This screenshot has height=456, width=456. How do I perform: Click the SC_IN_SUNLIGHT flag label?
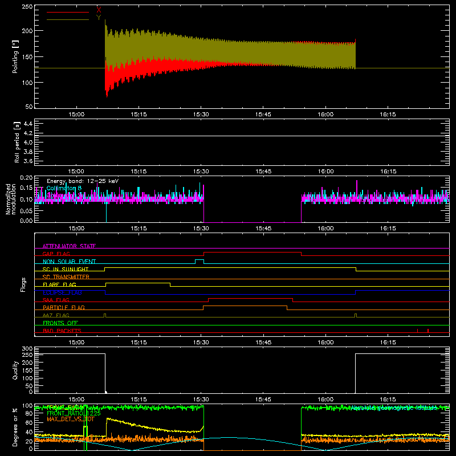point(66,269)
